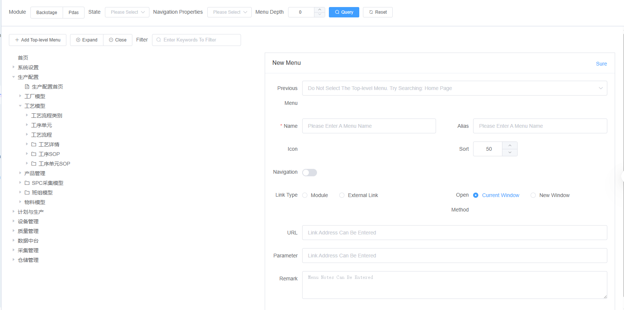Viewport: 624px width, 310px height.
Task: Select 班组模型 in the menu tree
Action: pos(42,193)
